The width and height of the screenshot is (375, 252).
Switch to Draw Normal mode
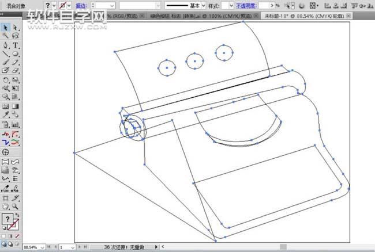point(4,244)
